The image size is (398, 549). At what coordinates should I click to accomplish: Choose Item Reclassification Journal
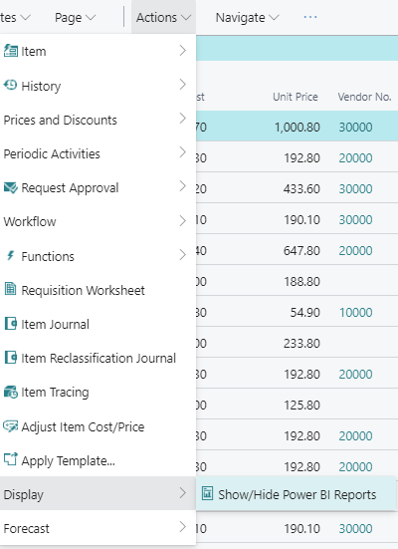coord(98,358)
